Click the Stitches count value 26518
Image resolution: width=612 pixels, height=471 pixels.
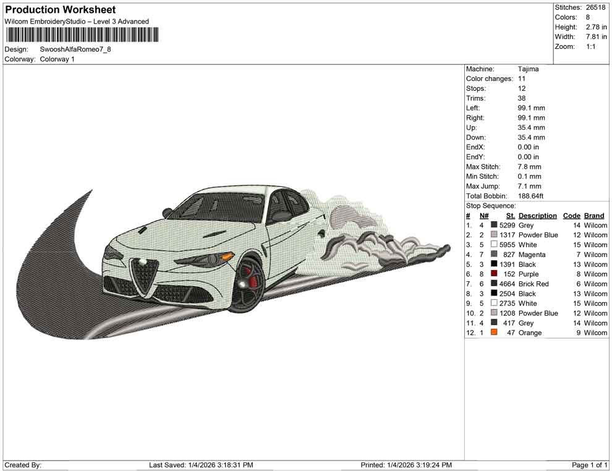596,7
